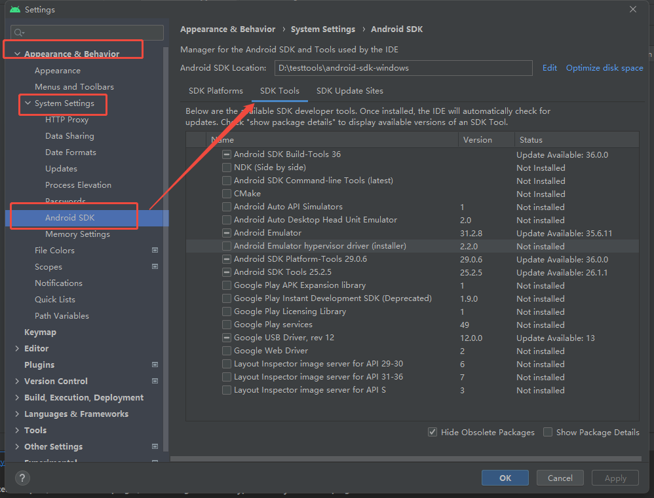Expand the Other Settings section

click(x=17, y=446)
